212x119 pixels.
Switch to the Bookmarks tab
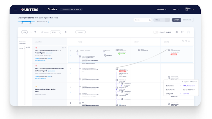click(x=187, y=20)
